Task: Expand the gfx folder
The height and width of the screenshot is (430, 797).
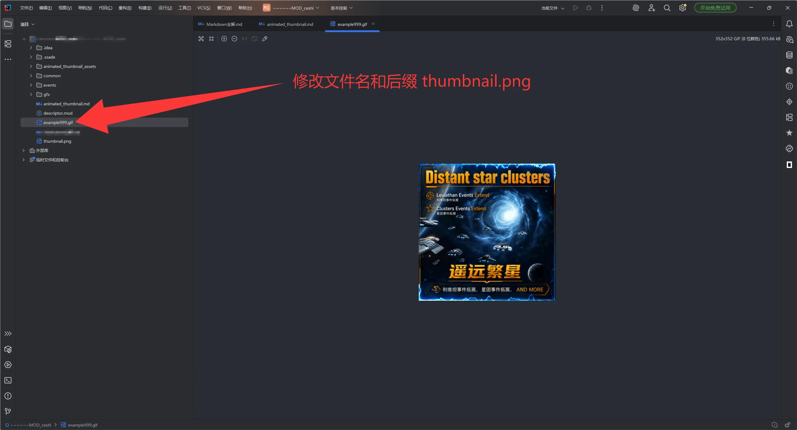Action: pos(31,94)
